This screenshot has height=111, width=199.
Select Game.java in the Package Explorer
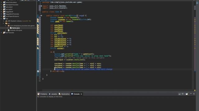click(x=16, y=28)
